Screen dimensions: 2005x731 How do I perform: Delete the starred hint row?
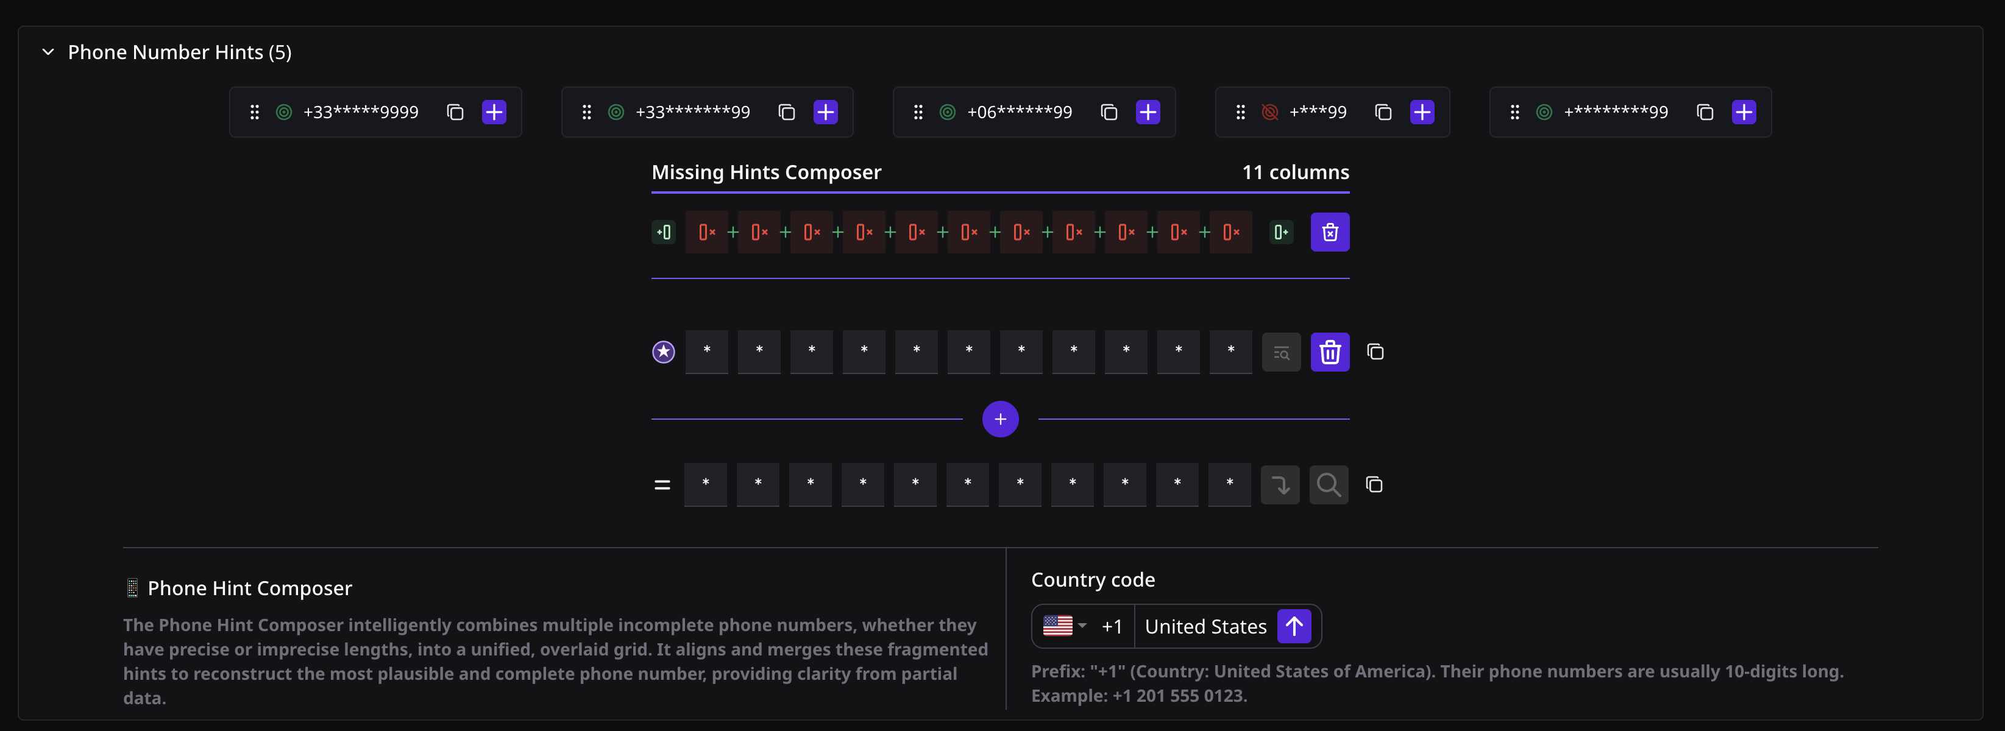1329,352
